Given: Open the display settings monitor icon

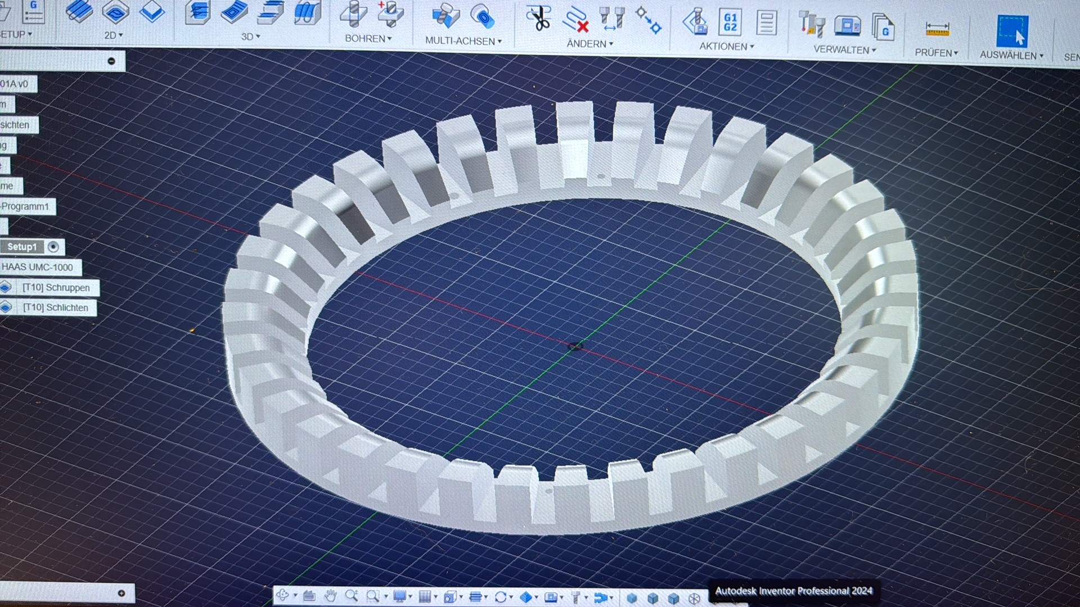Looking at the screenshot, I should 400,596.
